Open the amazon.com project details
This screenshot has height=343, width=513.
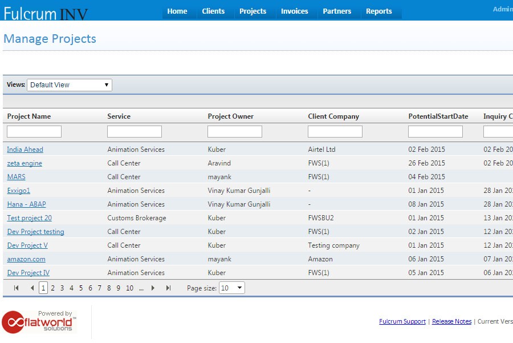coord(26,259)
